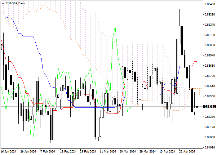Select price level 0.85720 on axis
This screenshot has width=217, height=155.
pos(210,76)
